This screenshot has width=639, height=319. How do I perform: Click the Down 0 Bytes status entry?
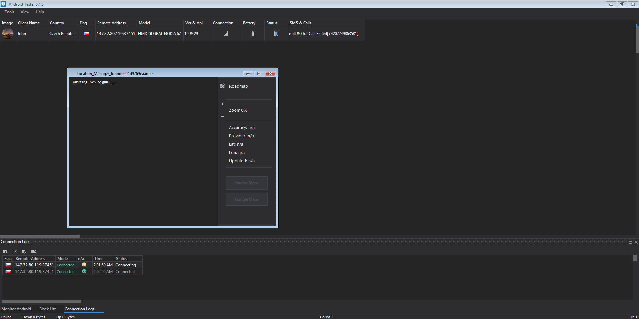coord(34,317)
